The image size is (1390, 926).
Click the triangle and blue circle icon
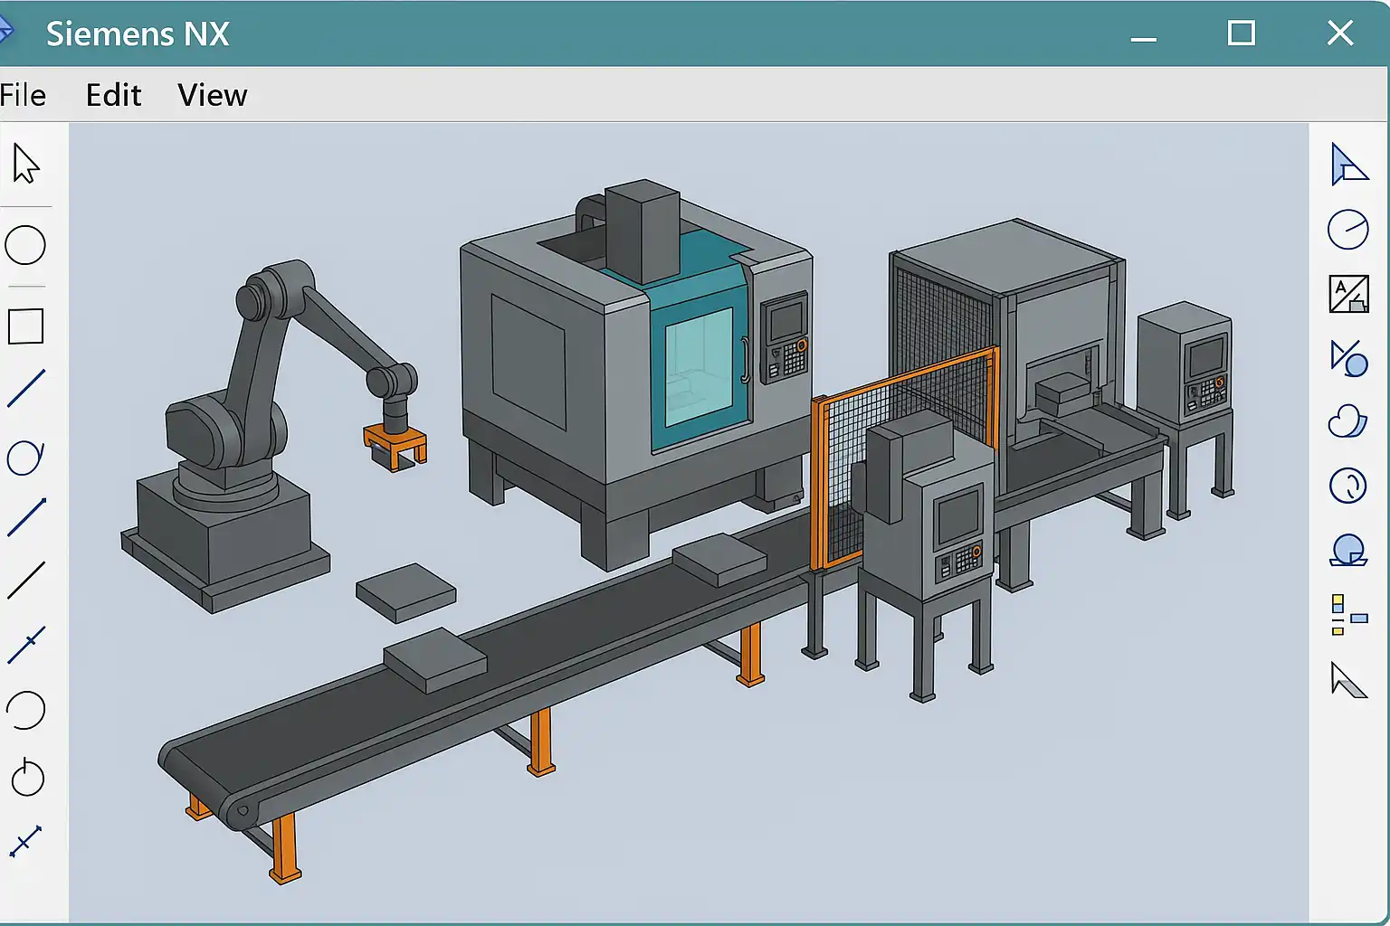point(1348,359)
